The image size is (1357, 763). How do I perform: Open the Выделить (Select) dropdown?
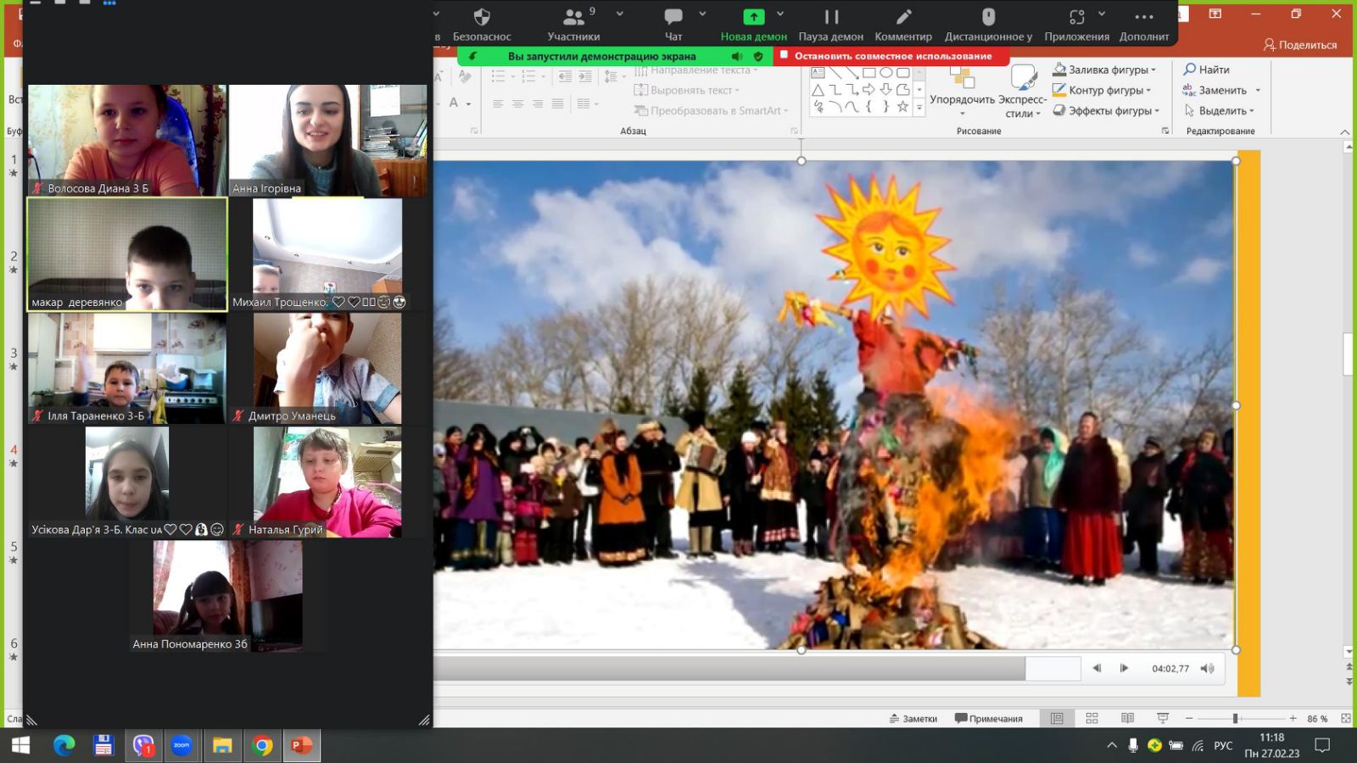tap(1219, 110)
